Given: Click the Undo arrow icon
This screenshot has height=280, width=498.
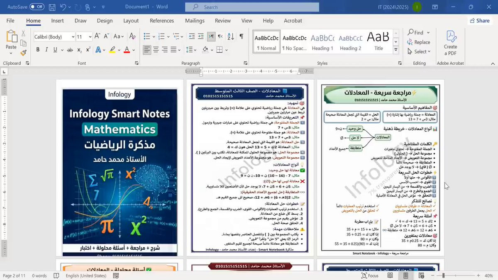Looking at the screenshot, I should [63, 7].
